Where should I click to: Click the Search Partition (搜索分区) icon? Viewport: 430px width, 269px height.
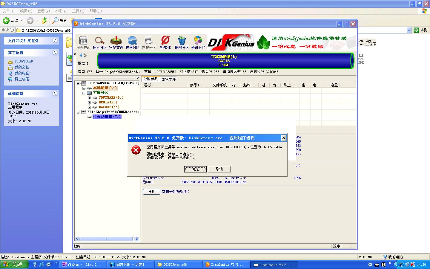click(99, 42)
